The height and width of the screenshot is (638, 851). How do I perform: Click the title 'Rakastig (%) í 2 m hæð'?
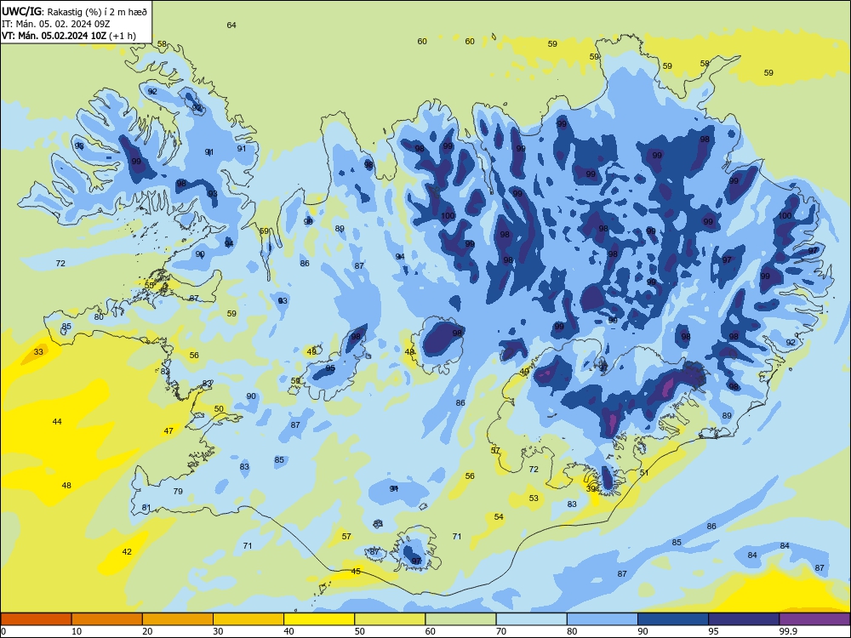pos(97,11)
